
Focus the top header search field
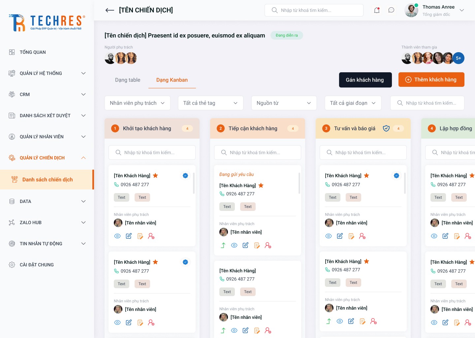click(314, 10)
